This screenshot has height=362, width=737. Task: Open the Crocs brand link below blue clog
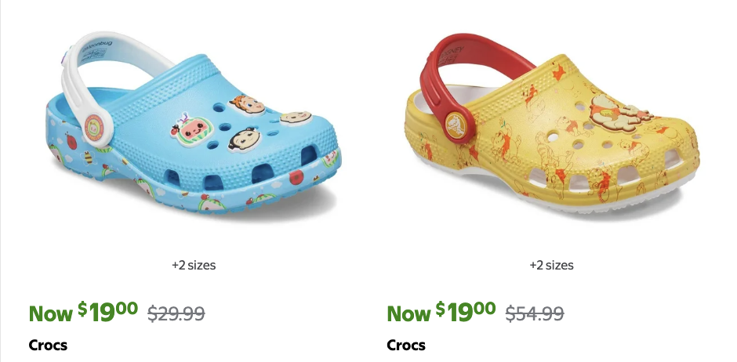click(48, 345)
